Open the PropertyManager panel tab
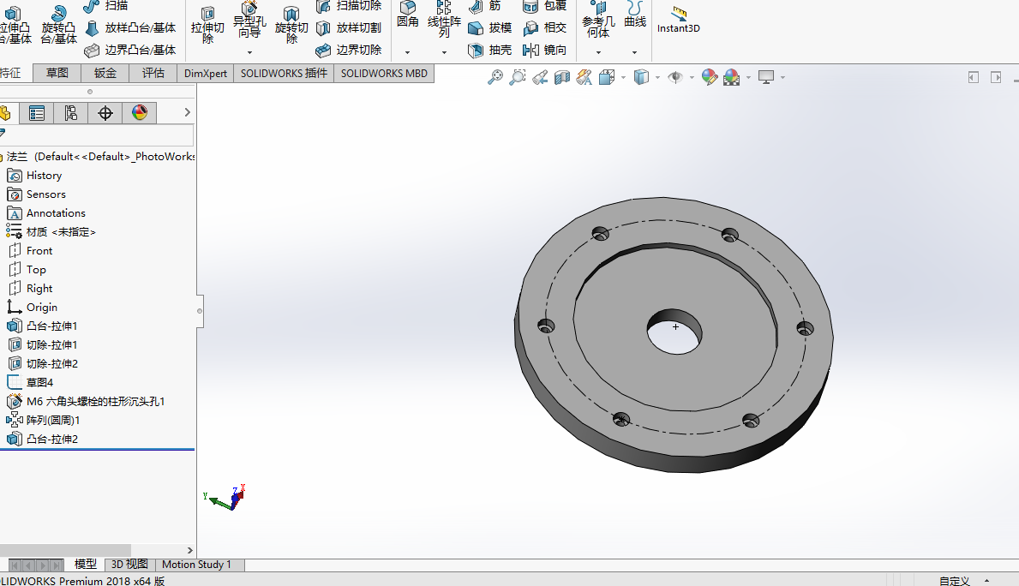Viewport: 1019px width, 586px height. 36,113
